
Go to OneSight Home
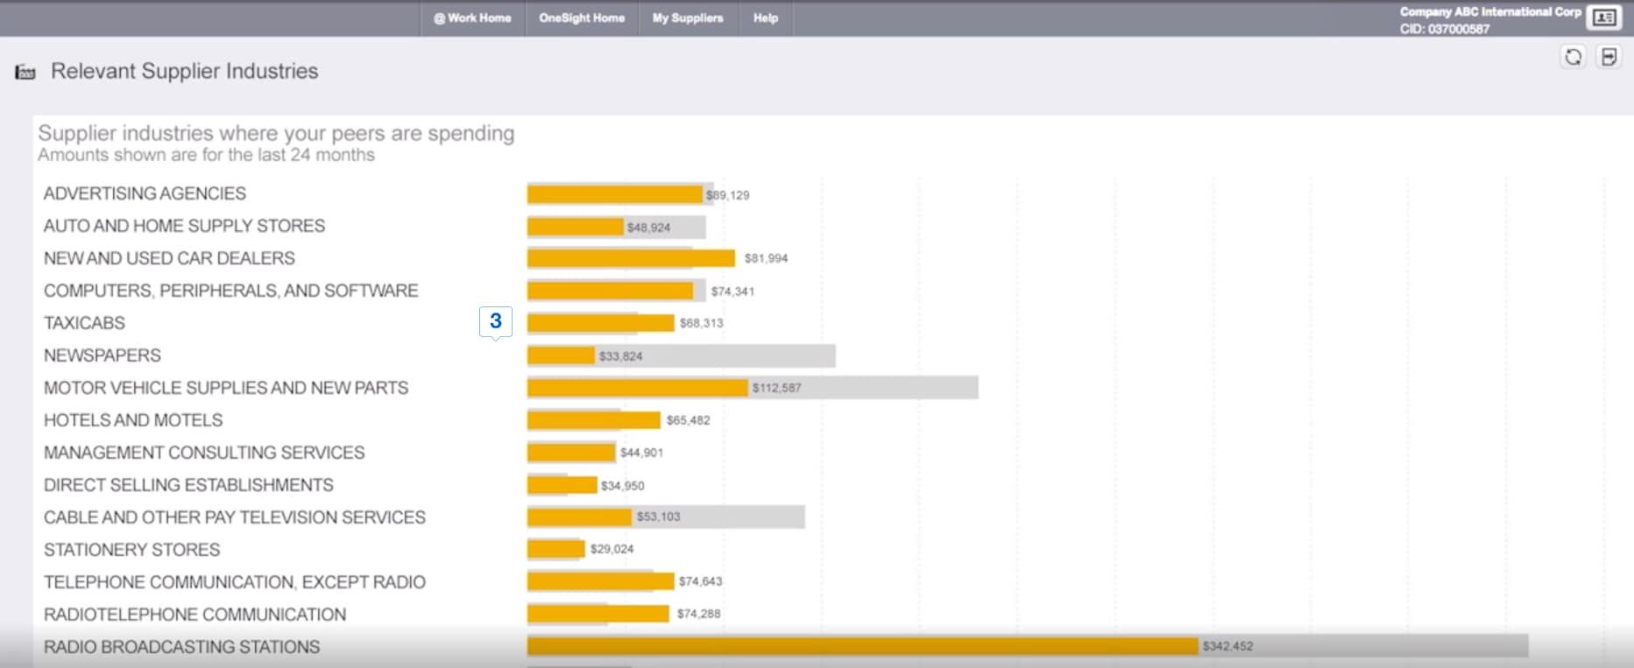click(x=582, y=18)
